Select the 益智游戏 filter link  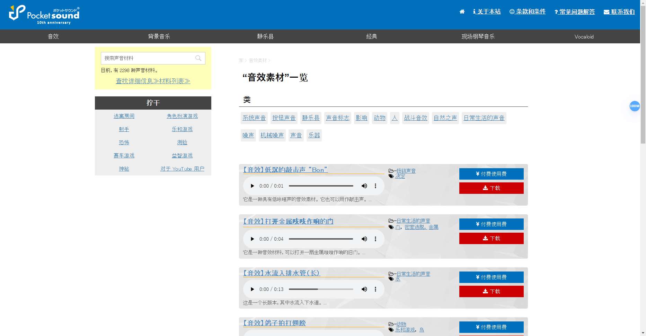(182, 156)
